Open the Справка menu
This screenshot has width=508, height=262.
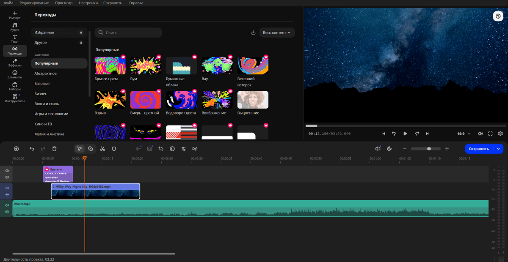coord(136,3)
